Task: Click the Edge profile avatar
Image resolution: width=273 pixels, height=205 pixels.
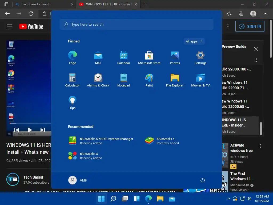Action: (253, 14)
